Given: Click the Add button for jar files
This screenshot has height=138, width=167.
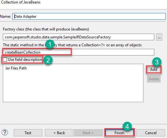Looking at the screenshot, I should (154, 69).
